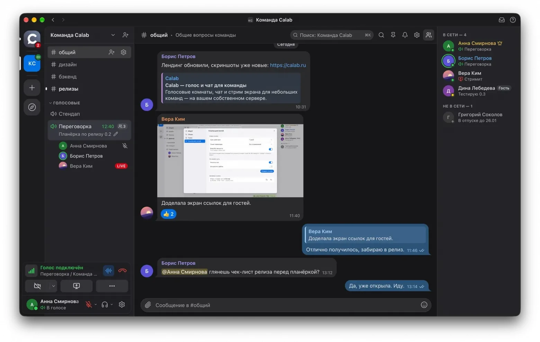Invite people icon beside Команда Calab title
The image size is (540, 342).
click(125, 35)
